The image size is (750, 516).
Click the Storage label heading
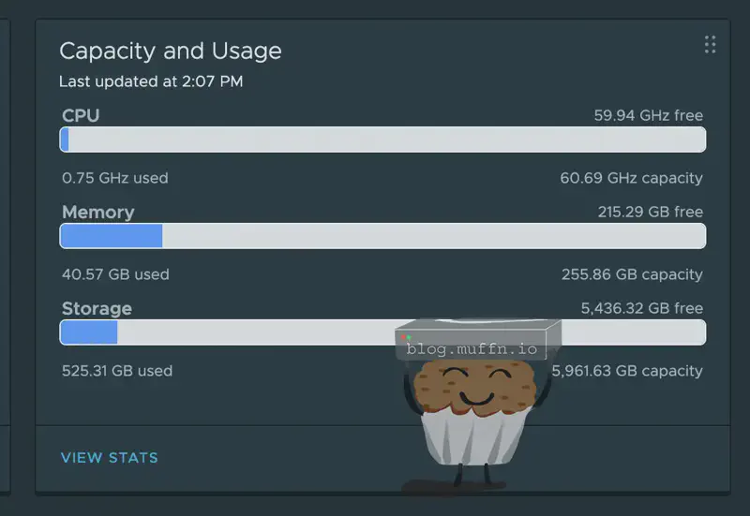97,309
